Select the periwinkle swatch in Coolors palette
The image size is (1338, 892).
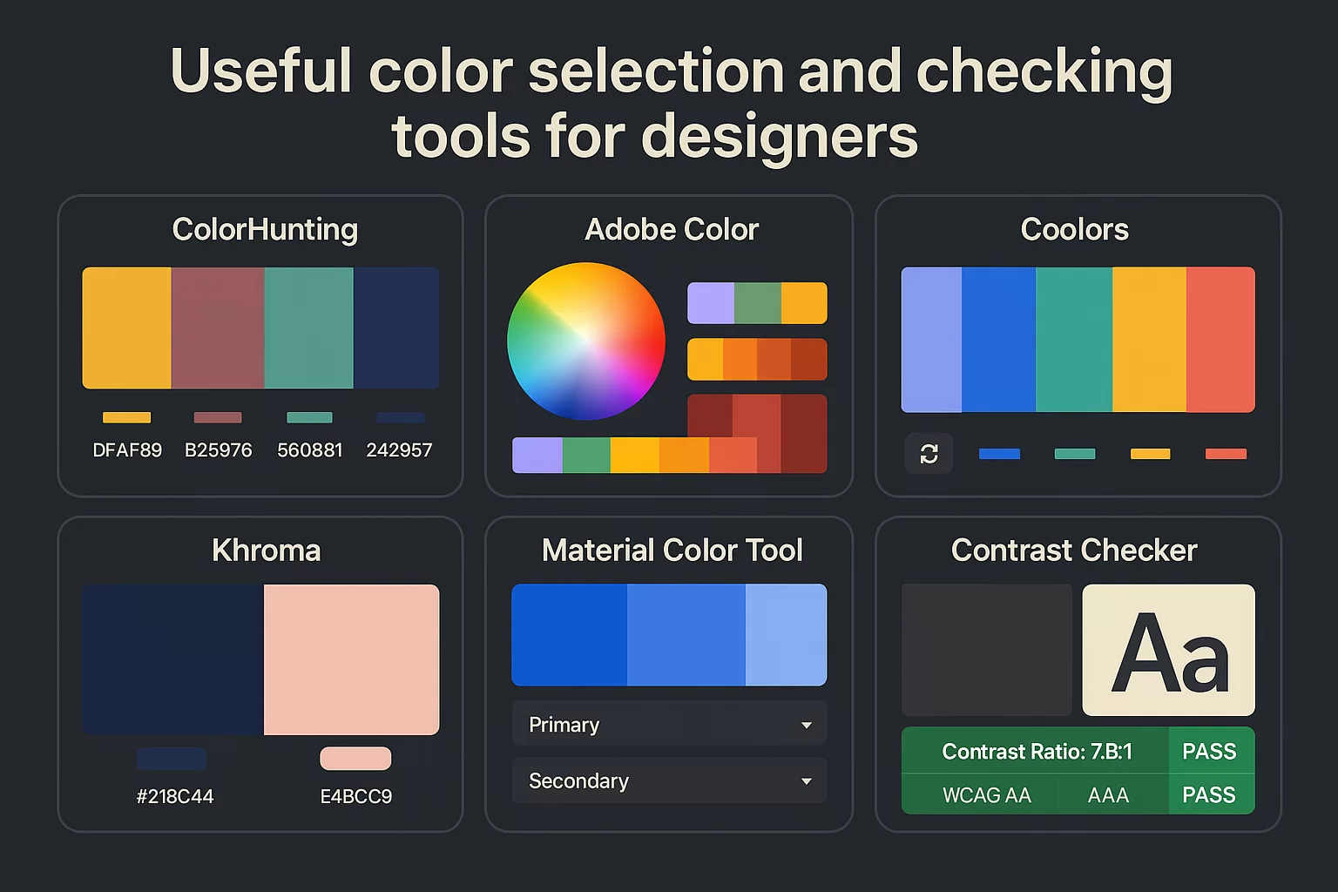point(931,340)
